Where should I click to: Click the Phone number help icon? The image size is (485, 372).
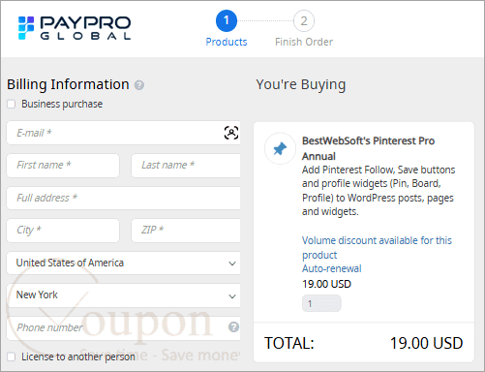pyautogui.click(x=233, y=327)
